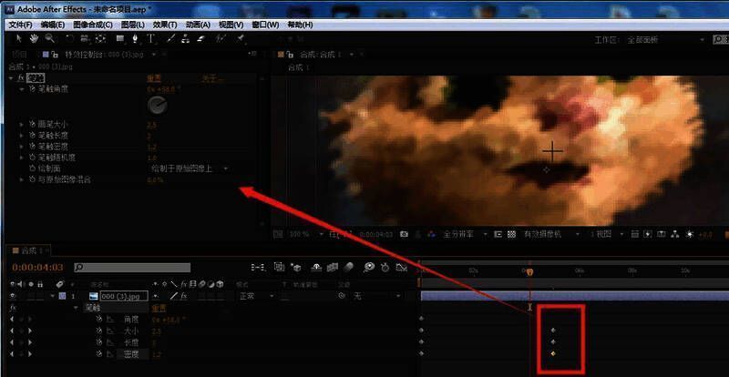Toggle the Region of Interest button

point(498,234)
